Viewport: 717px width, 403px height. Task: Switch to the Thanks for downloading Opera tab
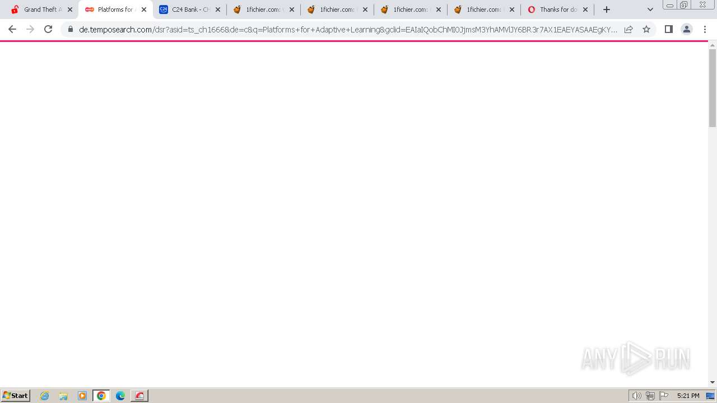coord(558,10)
